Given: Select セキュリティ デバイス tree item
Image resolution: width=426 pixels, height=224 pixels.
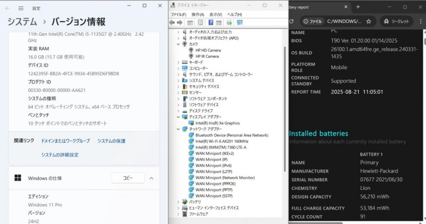Looking at the screenshot, I should tap(204, 86).
